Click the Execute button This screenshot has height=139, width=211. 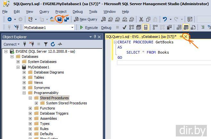pos(89,28)
